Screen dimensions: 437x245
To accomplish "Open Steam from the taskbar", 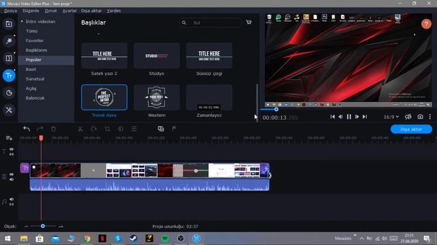I will click(x=134, y=238).
